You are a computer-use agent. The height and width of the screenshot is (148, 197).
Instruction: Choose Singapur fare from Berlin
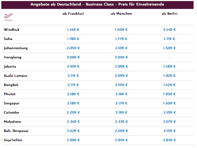(170, 103)
